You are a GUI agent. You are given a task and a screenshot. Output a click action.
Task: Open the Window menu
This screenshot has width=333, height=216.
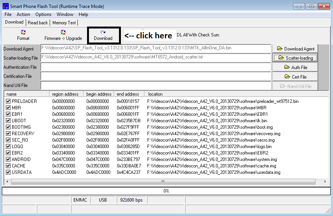tap(65, 14)
